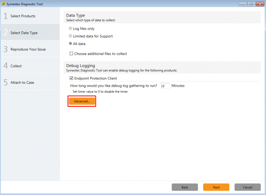266x195 pixels.
Task: Minimize the Symantec Diagnostic Tool window
Action: tap(243, 4)
